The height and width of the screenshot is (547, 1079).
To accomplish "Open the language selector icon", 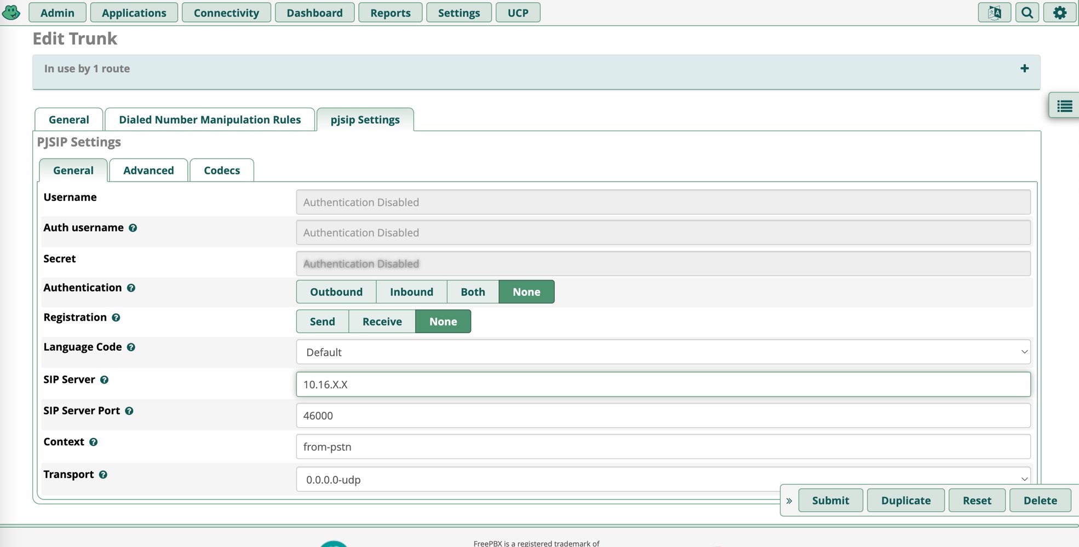I will click(x=994, y=13).
